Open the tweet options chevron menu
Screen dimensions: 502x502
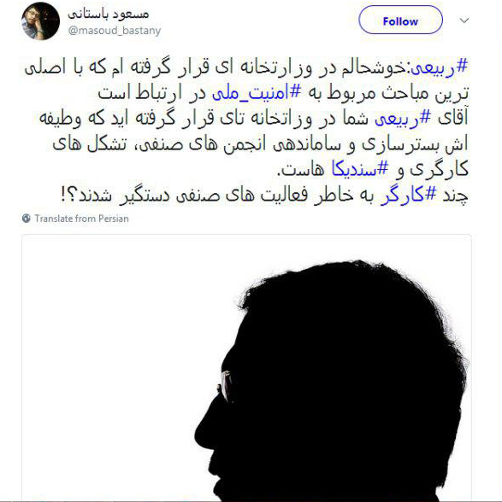pyautogui.click(x=464, y=20)
